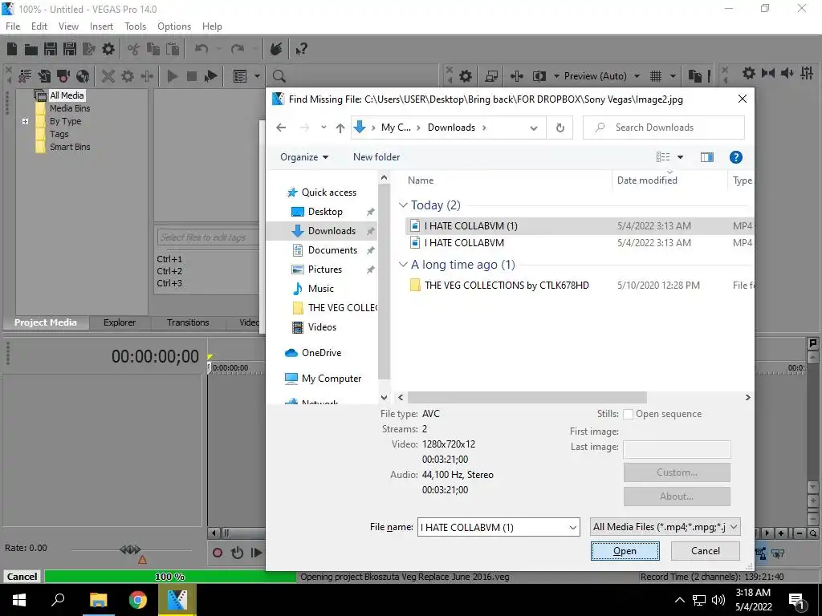Image resolution: width=822 pixels, height=616 pixels.
Task: Open the Tools menu
Action: pos(135,26)
